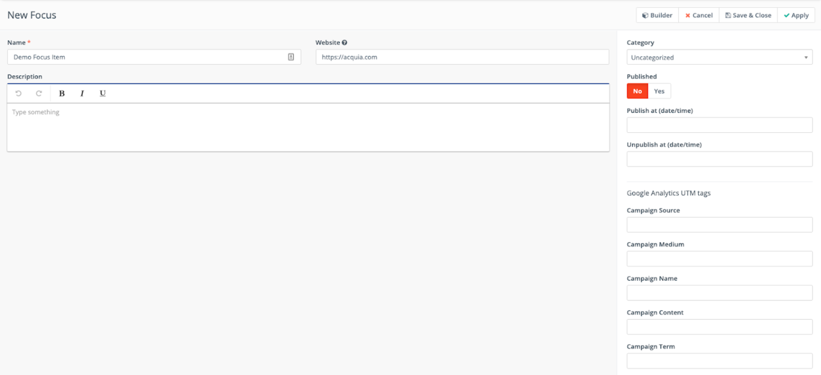
Task: Focus the Publish at date/time field
Action: pos(719,125)
